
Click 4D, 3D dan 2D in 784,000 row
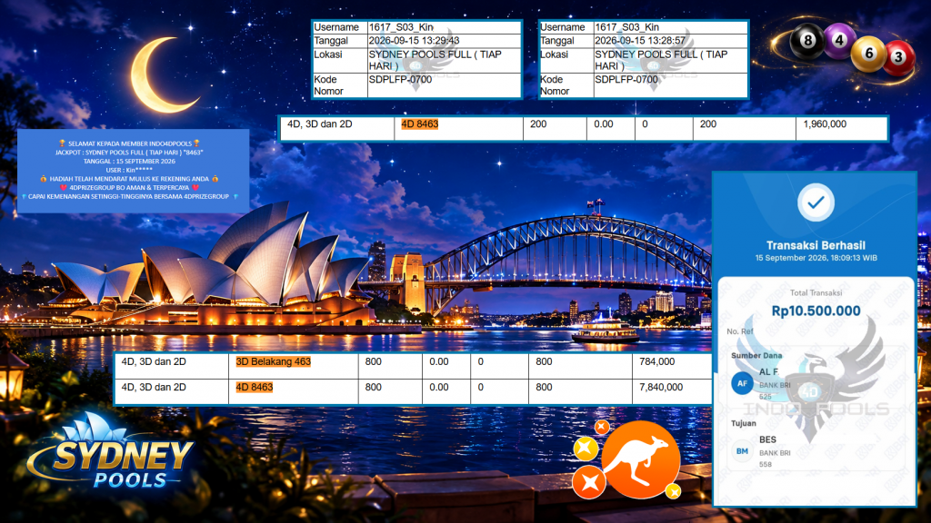(154, 361)
